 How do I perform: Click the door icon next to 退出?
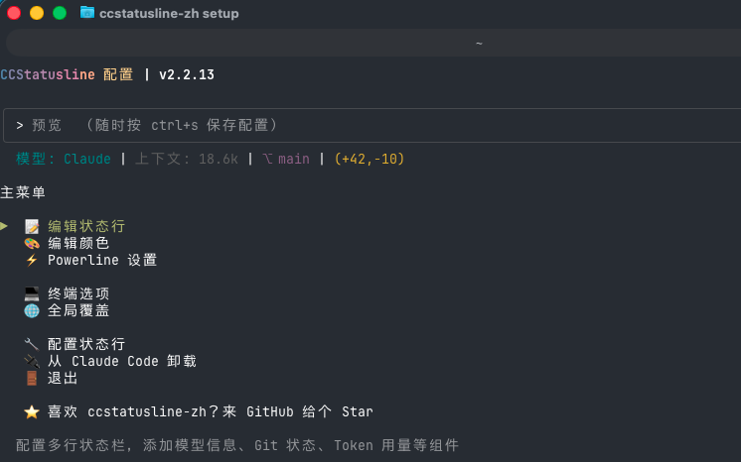(x=32, y=379)
